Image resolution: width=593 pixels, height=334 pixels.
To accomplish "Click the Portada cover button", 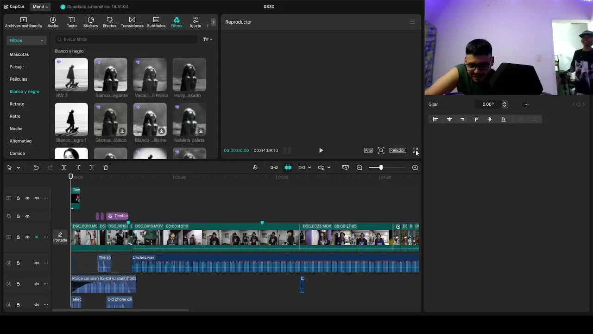I will (60, 237).
